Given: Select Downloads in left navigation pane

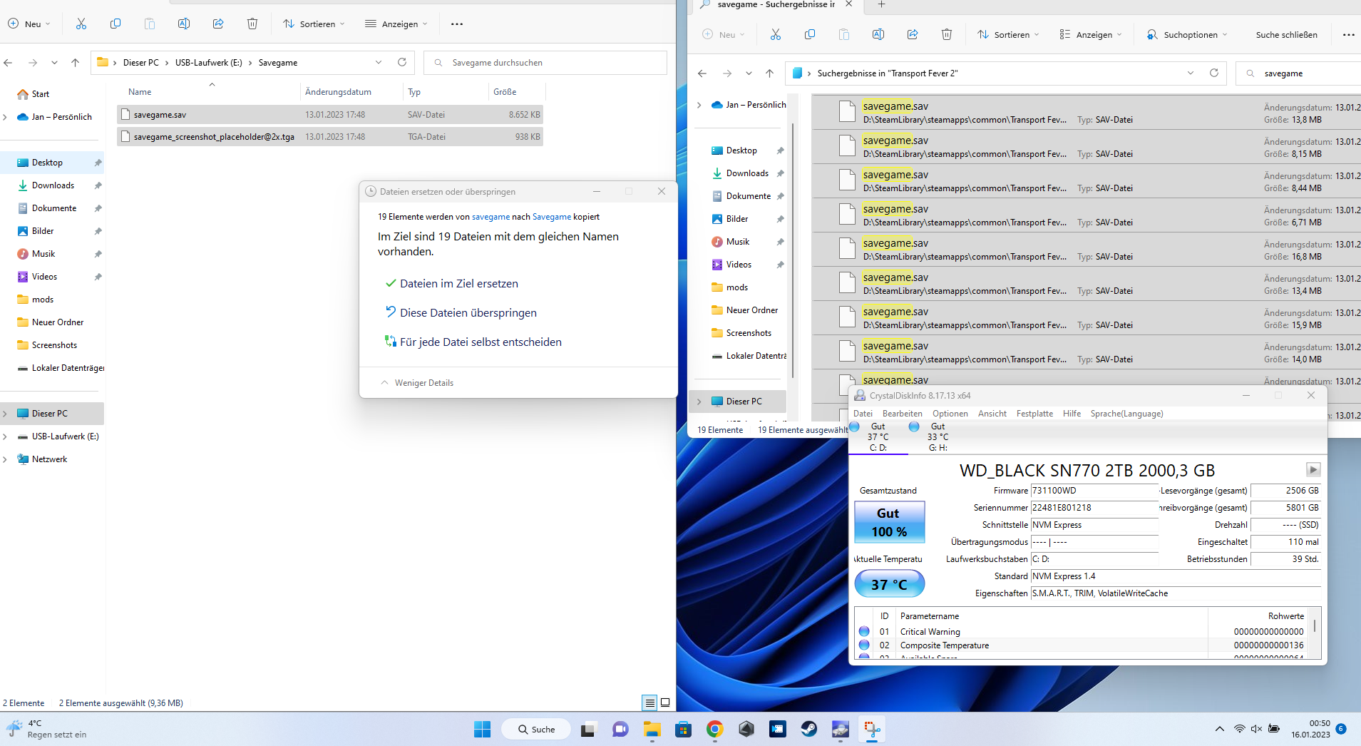Looking at the screenshot, I should point(53,185).
